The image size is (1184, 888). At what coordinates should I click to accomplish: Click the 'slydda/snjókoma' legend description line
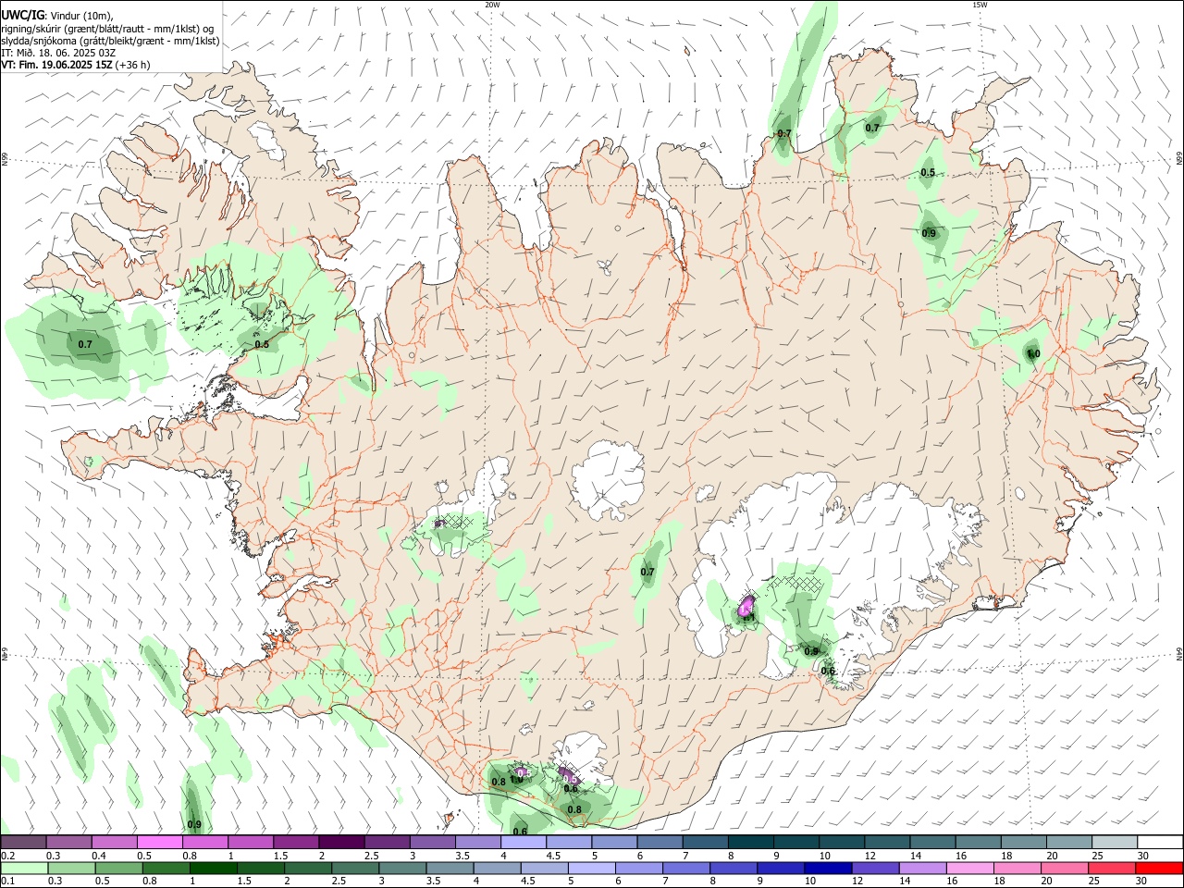111,41
